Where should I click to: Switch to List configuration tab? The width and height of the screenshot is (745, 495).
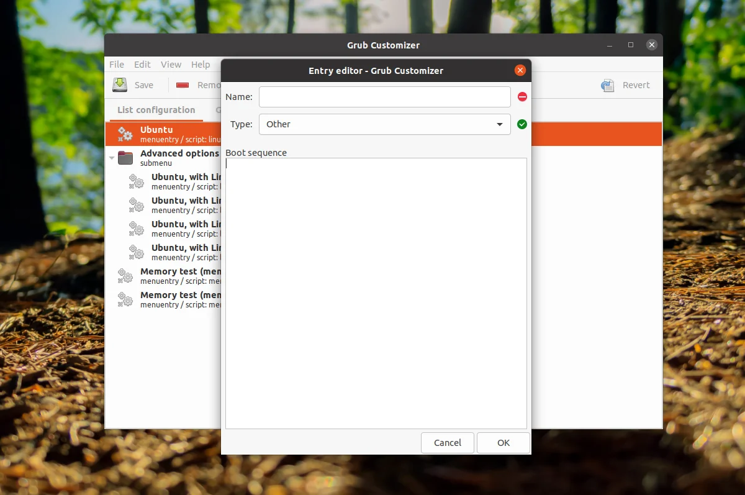pyautogui.click(x=156, y=110)
